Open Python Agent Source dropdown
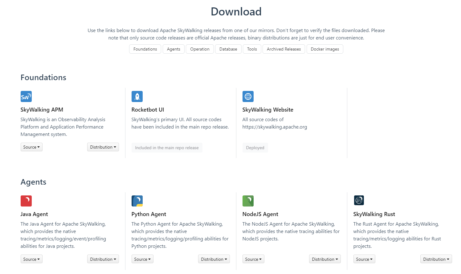Screen dimensions: 461x274 (142, 259)
